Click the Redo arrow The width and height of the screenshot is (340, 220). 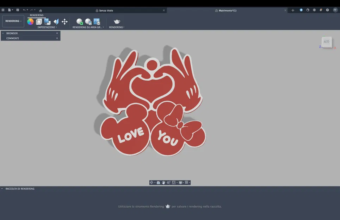click(x=31, y=10)
